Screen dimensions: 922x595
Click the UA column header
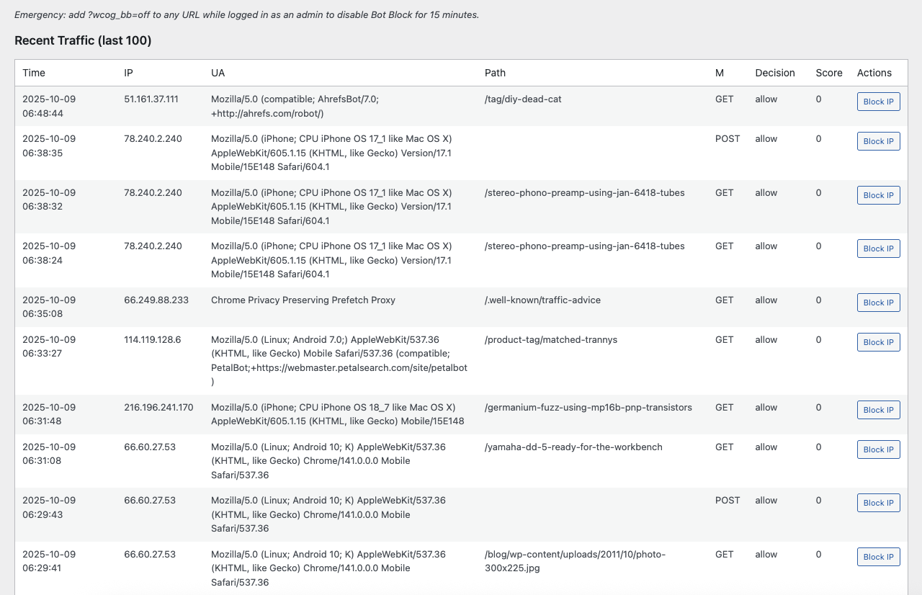[x=218, y=73]
